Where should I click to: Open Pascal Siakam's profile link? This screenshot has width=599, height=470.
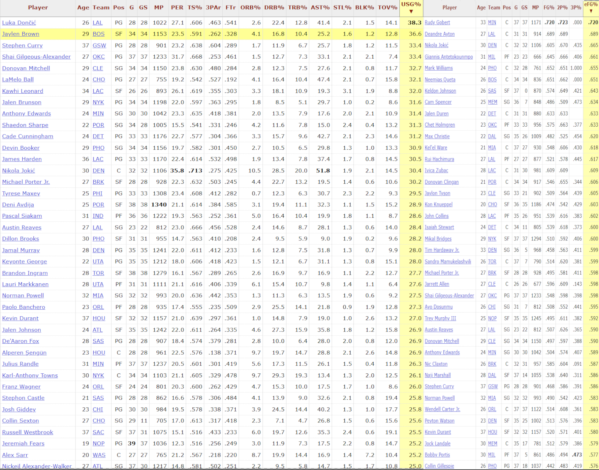point(22,216)
